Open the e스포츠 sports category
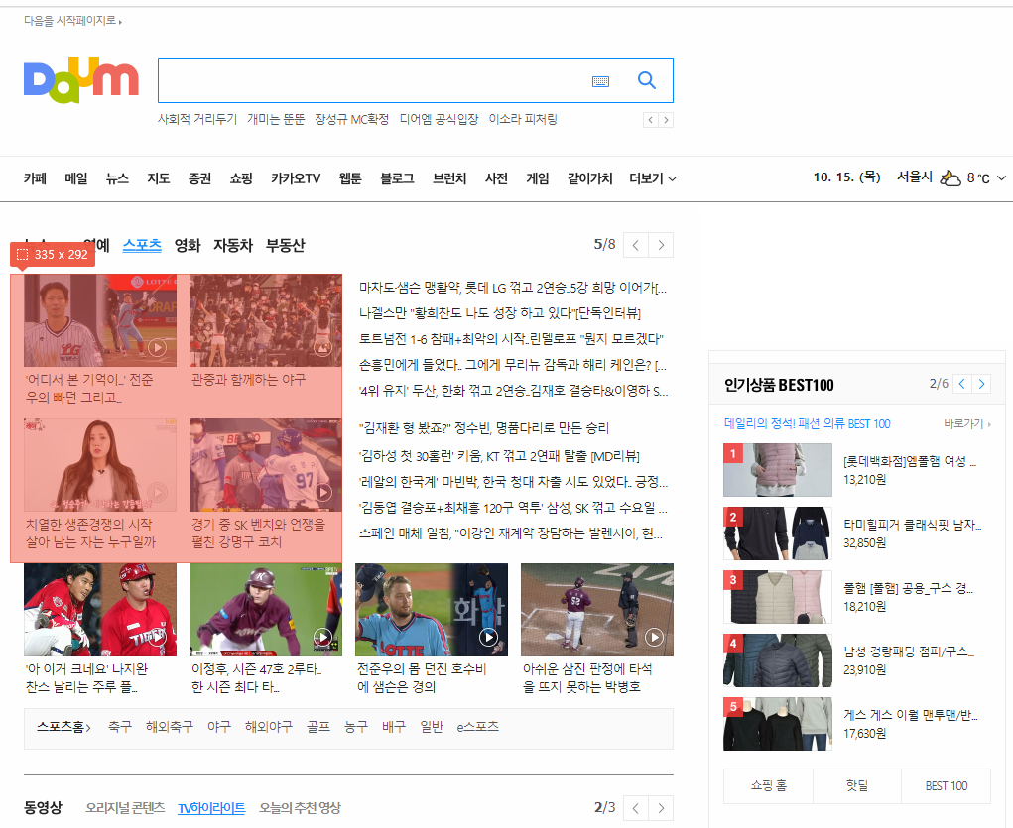This screenshot has width=1013, height=828. pos(477,727)
